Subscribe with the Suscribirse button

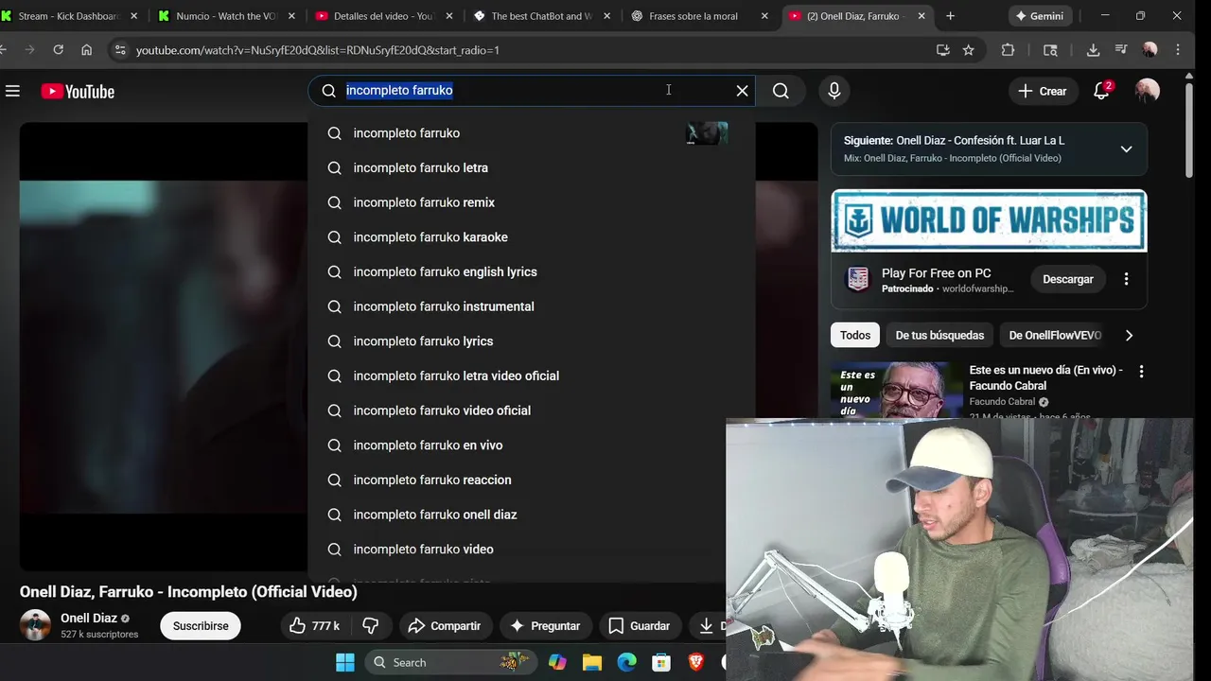201,625
